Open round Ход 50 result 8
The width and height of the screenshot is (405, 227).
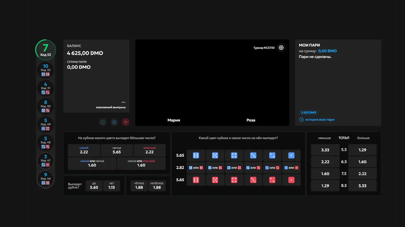(x=46, y=106)
